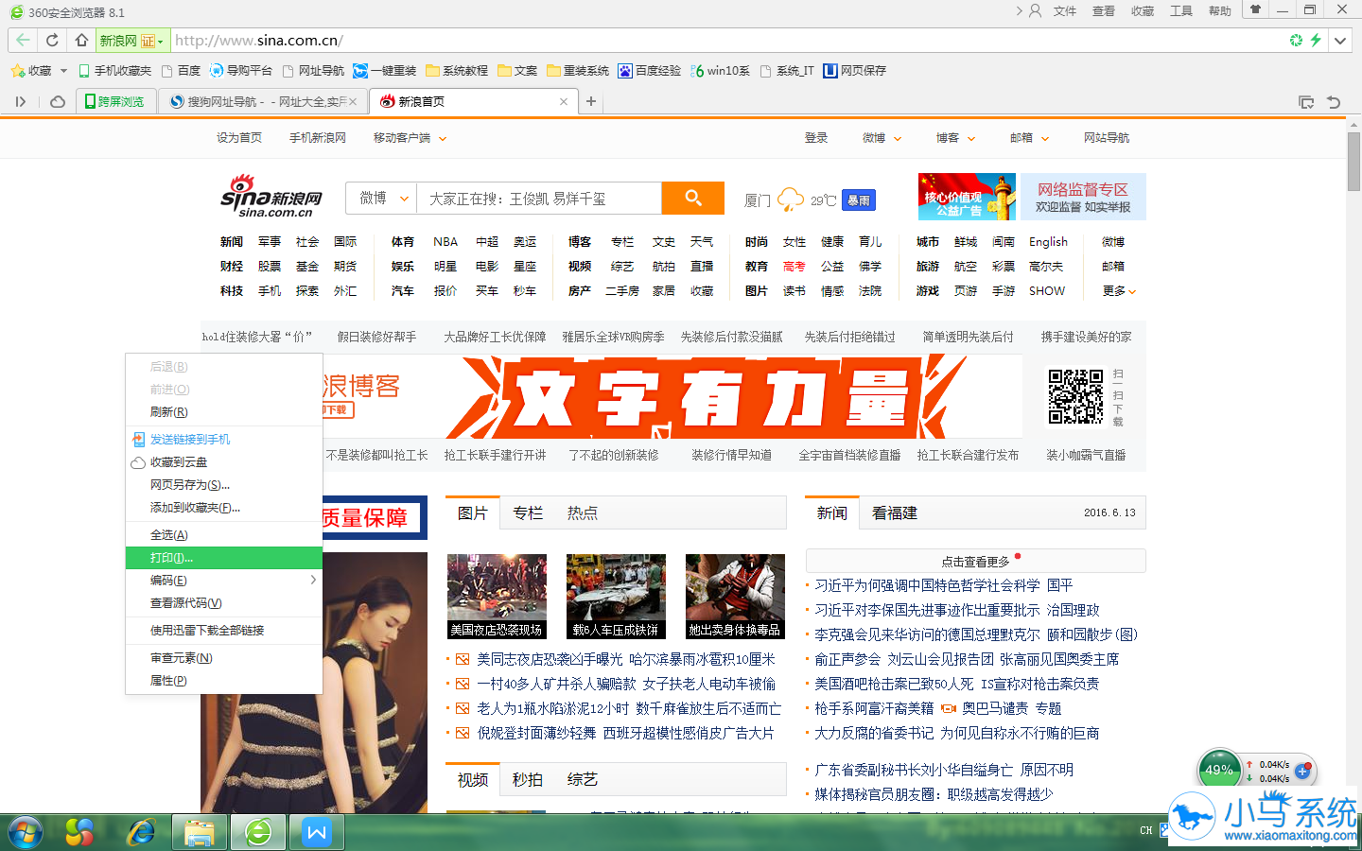Expand the 博客 top nav dropdown
Screen dimensions: 1362x851
click(x=970, y=138)
